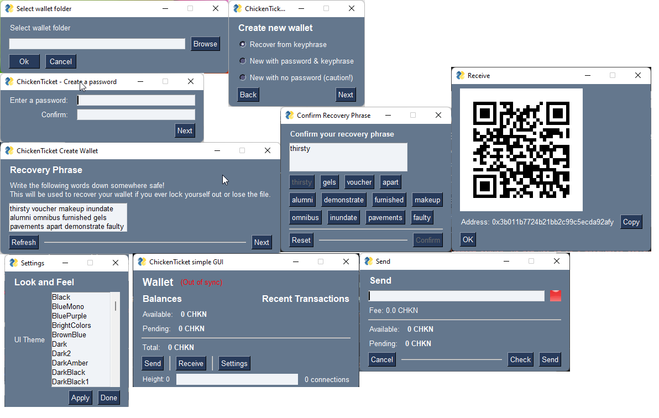Click the Send button in Send window
This screenshot has width=659, height=418.
[x=550, y=359]
